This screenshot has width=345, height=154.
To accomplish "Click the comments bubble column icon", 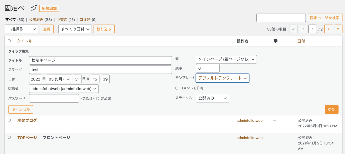I will (275, 41).
